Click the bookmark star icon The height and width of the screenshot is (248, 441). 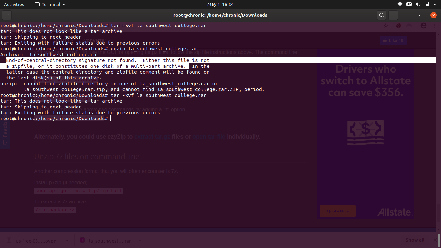pos(385,26)
